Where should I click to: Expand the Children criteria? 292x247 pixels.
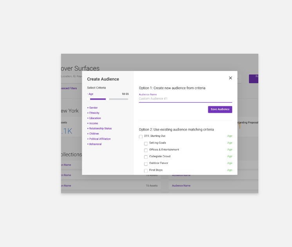tap(93, 134)
